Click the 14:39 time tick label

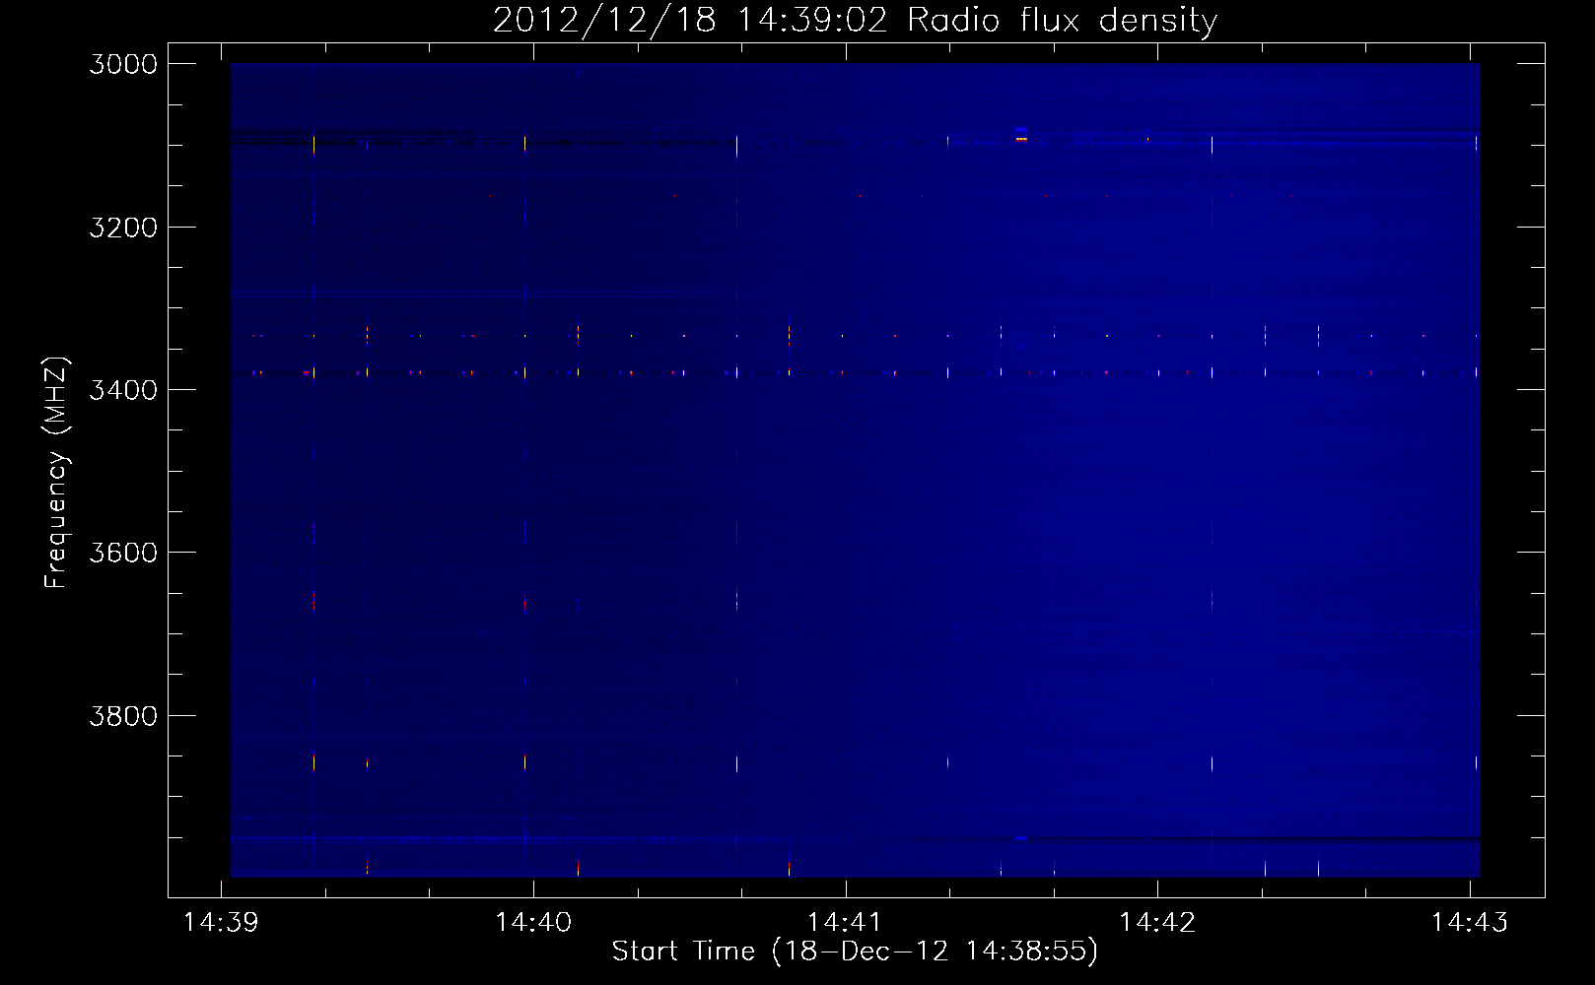point(221,922)
